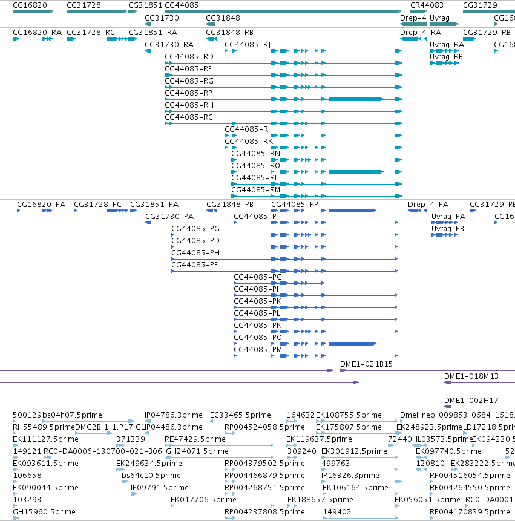Viewport: 515px width, 521px height.
Task: Click the Drep-4 gene arrow
Action: tap(413, 24)
